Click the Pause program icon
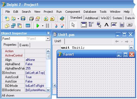Screen dimensions: 137x99 (x=47, y=26)
